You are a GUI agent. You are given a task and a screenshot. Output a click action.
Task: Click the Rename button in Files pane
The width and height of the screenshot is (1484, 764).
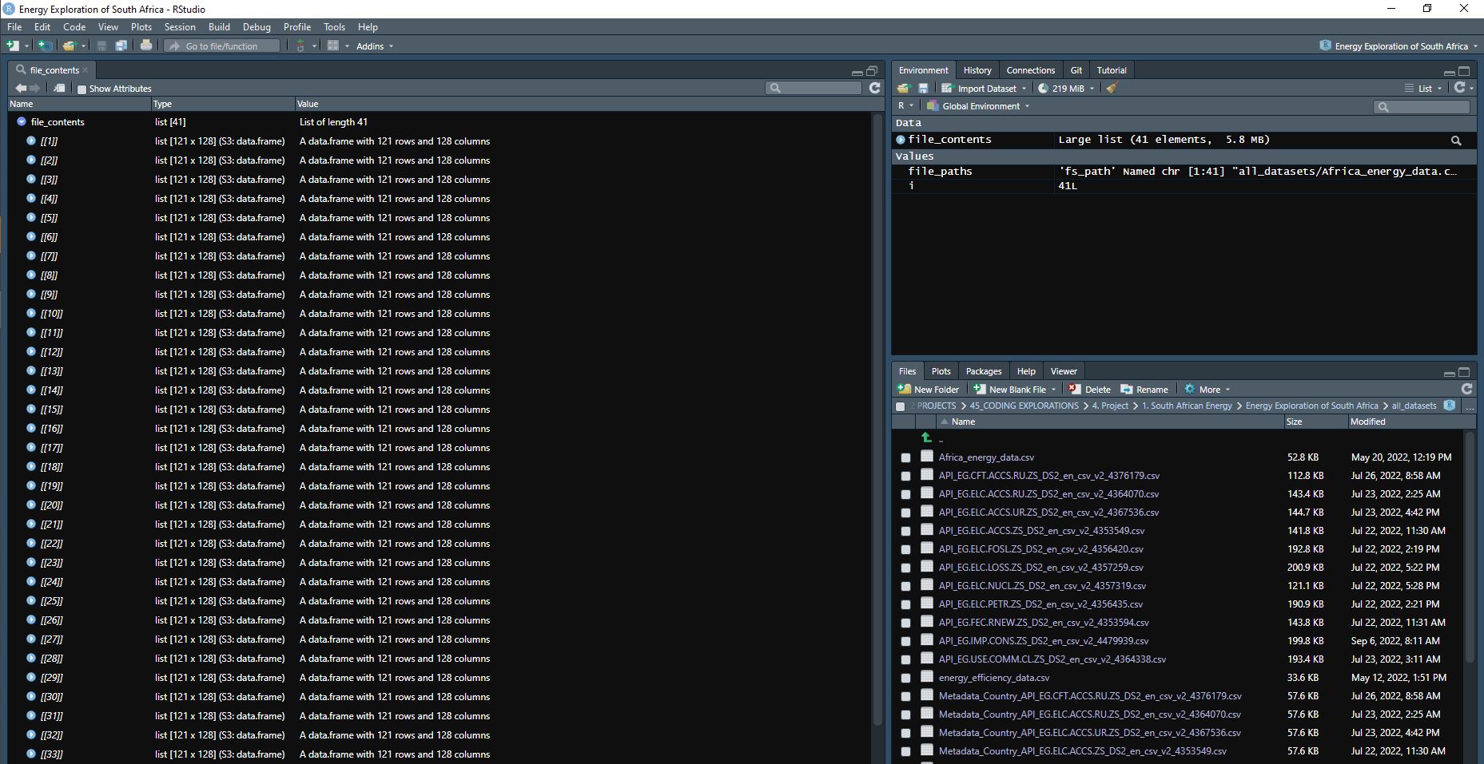[x=1144, y=389]
